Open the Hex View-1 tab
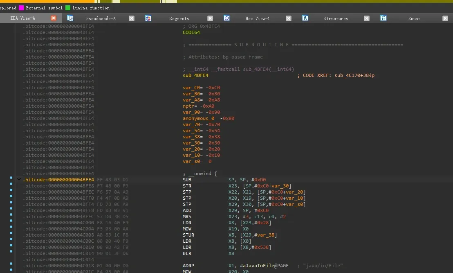The image size is (453, 273). (258, 18)
